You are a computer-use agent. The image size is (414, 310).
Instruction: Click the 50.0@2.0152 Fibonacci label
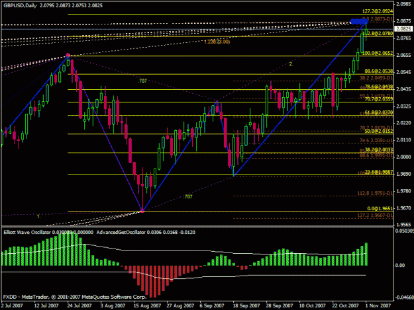(x=379, y=131)
